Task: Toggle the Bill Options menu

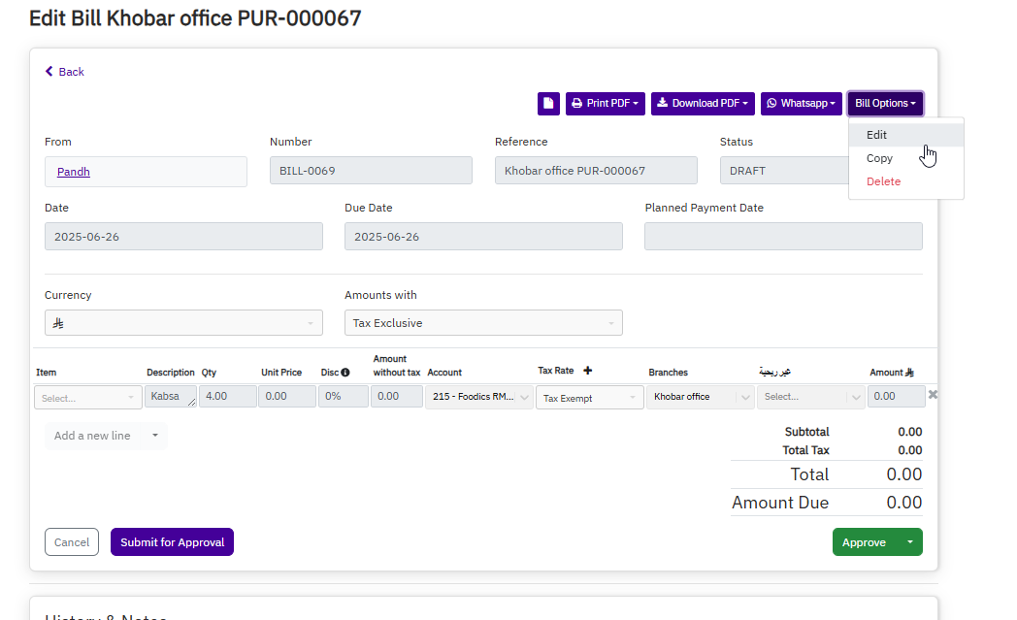Action: pos(884,103)
